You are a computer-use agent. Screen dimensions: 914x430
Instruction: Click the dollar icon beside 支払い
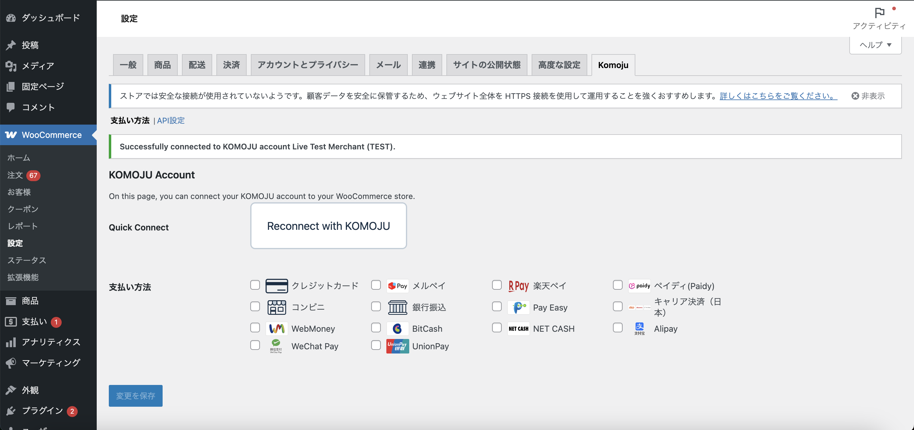coord(11,322)
